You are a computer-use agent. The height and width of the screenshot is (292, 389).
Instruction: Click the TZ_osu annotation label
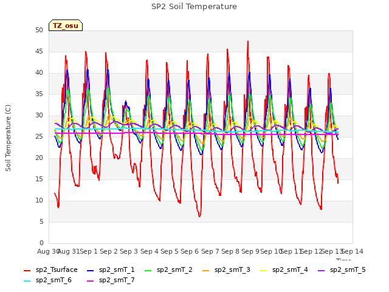point(66,26)
